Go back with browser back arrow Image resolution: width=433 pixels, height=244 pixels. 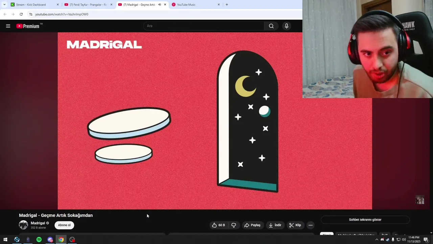[5, 14]
